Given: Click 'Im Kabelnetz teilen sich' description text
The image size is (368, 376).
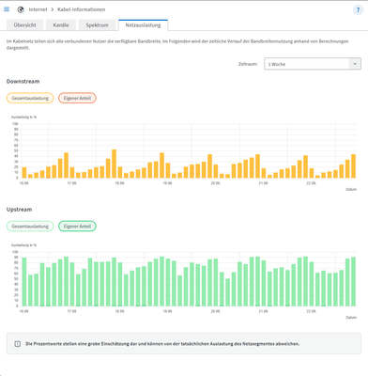Looking at the screenshot, I should click(177, 44).
